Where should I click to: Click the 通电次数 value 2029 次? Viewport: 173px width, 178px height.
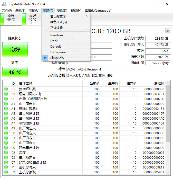(x=158, y=57)
